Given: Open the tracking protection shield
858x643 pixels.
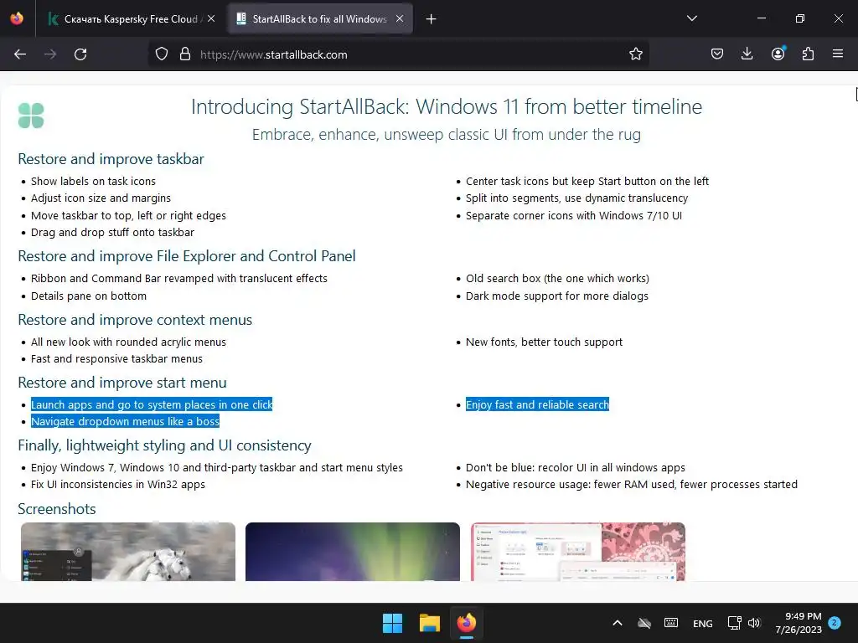Looking at the screenshot, I should [162, 54].
